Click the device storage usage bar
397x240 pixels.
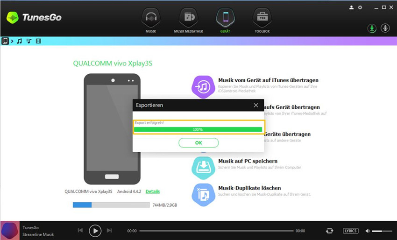(x=111, y=205)
